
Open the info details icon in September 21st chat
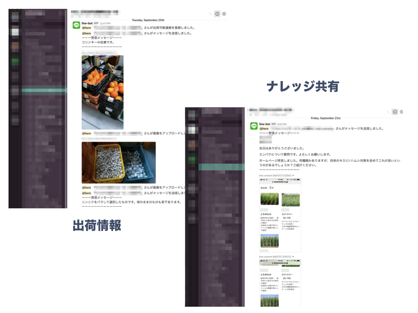(x=395, y=112)
